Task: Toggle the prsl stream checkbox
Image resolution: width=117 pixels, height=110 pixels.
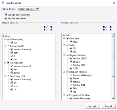Action: (12, 59)
